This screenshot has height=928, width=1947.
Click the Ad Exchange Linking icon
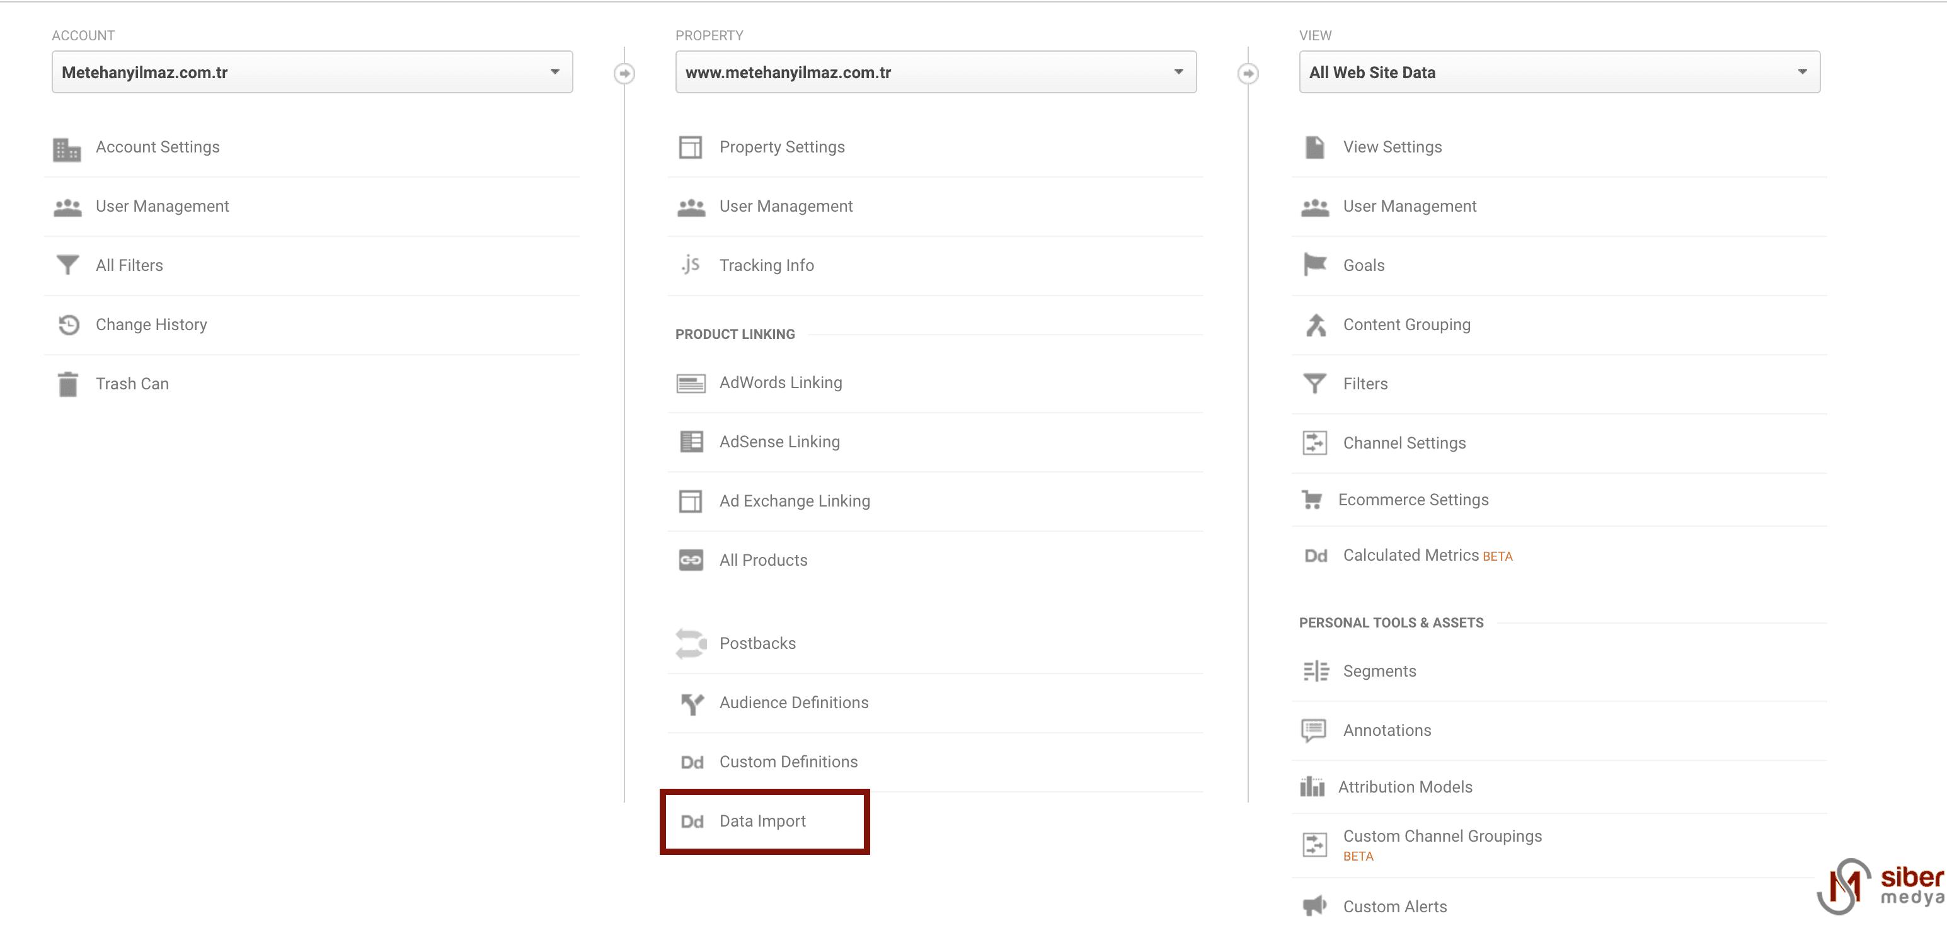click(x=690, y=501)
